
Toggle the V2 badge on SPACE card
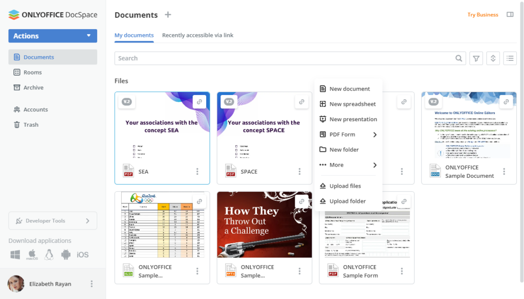[x=229, y=101]
